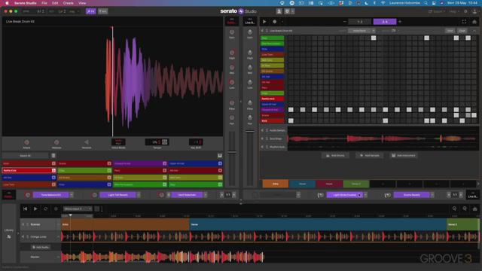
Task: Expand the sequencer to full screen
Action: pyautogui.click(x=464, y=22)
